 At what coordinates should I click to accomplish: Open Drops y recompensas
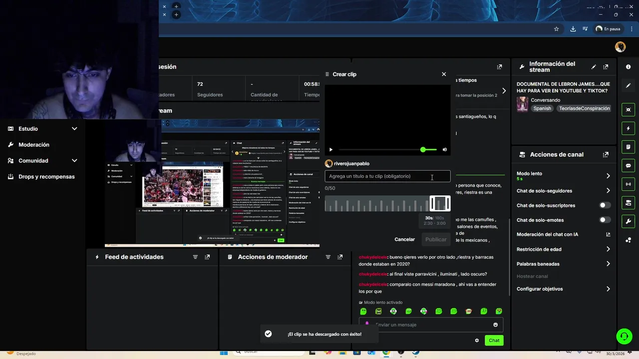click(42, 177)
